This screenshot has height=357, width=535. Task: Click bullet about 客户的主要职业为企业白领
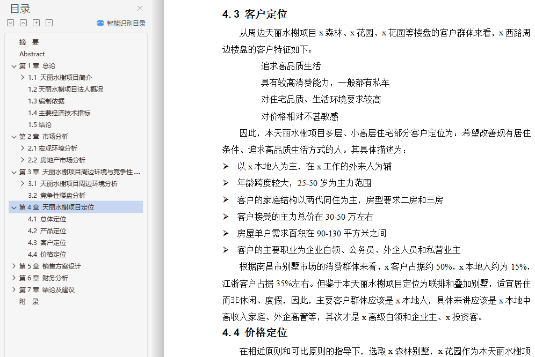coord(349,250)
